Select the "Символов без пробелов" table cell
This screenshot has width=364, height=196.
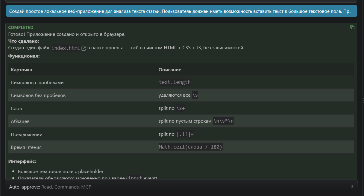pos(82,95)
